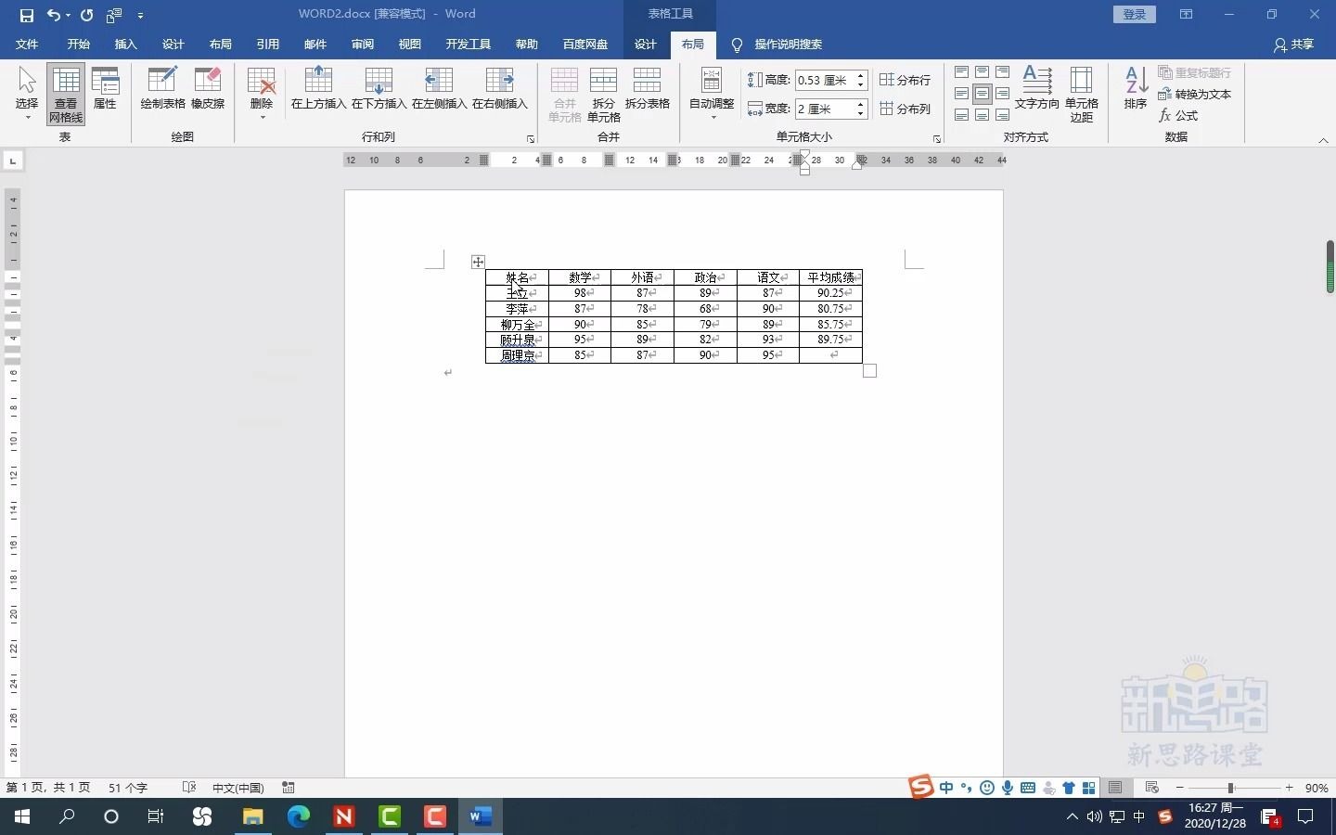Switch to the 设计 Design tab
1336x835 pixels.
pos(645,44)
